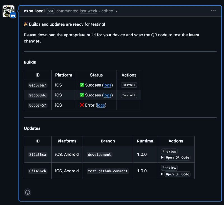Expand the edited history dropdown arrow
This screenshot has width=224, height=205.
pos(116,11)
